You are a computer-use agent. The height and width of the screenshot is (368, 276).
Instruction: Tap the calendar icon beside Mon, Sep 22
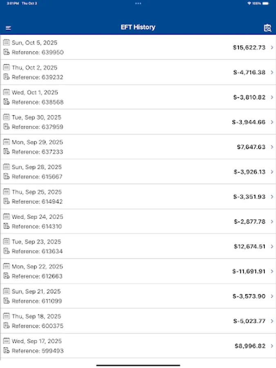click(x=6, y=267)
